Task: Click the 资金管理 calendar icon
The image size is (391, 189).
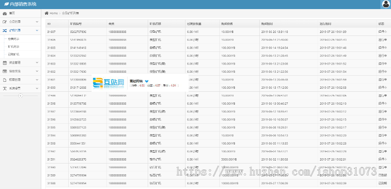Action: coord(5,63)
